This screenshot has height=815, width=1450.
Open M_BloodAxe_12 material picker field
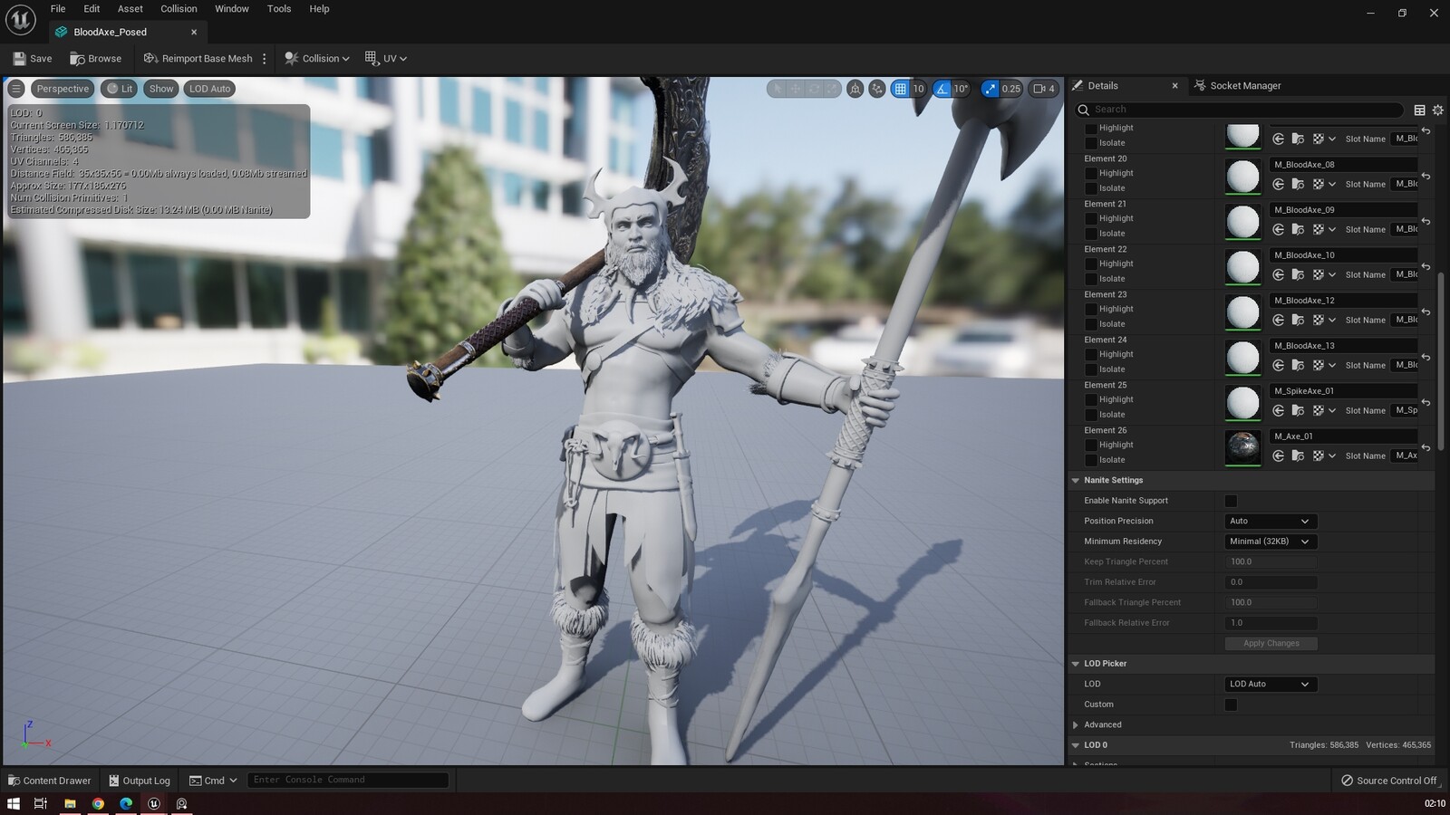1343,301
